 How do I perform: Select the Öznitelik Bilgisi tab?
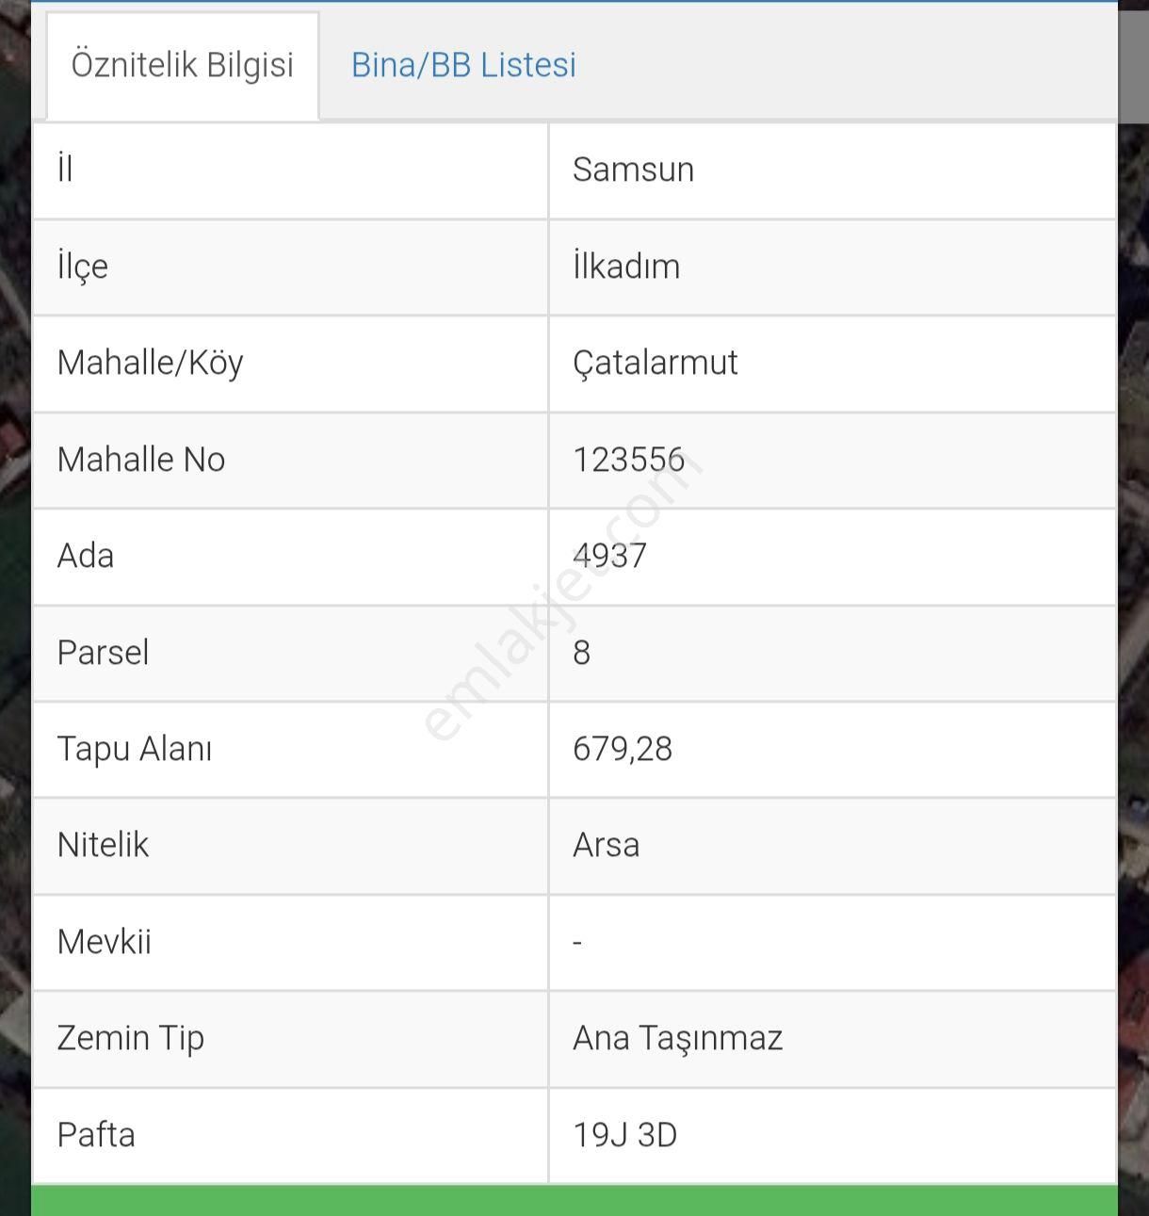click(x=183, y=65)
